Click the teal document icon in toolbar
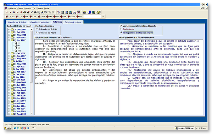The width and height of the screenshot is (212, 137). (x=63, y=12)
